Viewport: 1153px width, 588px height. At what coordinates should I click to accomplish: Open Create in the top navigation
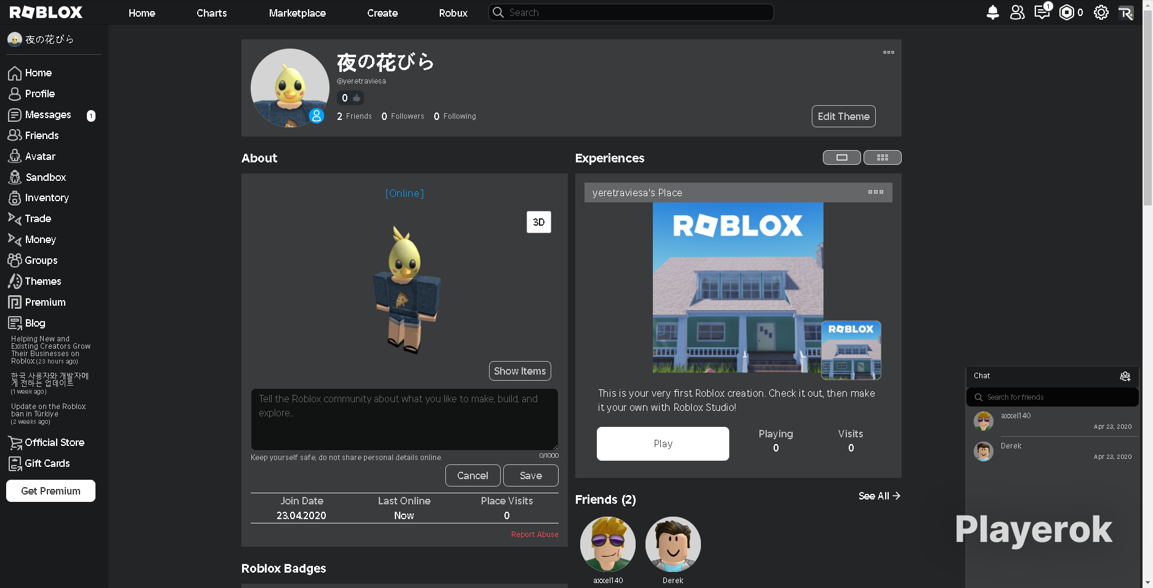(x=382, y=13)
